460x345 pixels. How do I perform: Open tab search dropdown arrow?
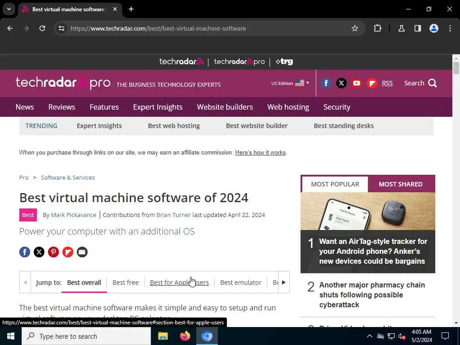click(9, 9)
